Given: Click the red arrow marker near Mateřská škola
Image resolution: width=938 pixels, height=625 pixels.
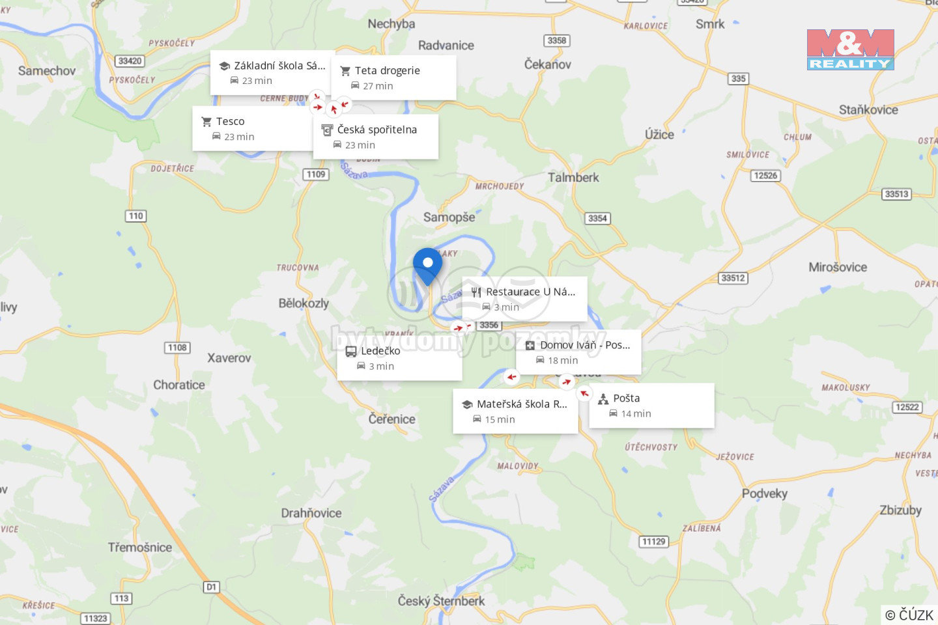Looking at the screenshot, I should point(511,377).
